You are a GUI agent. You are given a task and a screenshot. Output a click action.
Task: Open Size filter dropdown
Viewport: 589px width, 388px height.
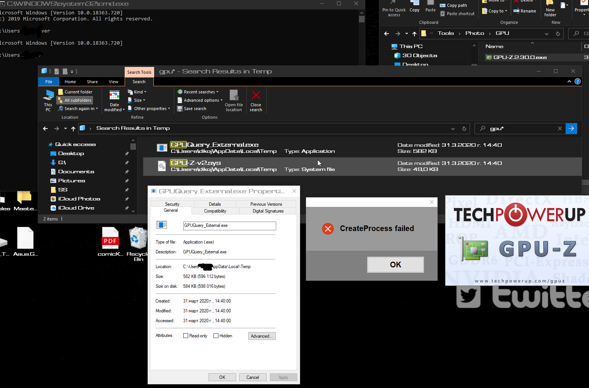136,100
